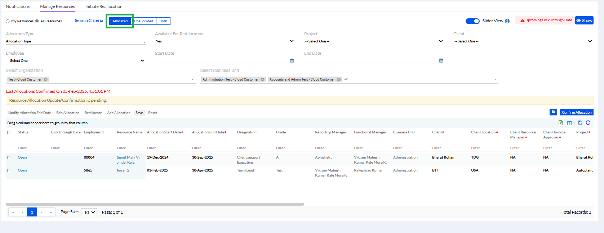This screenshot has height=233, width=604.
Task: Export the grid to Excel
Action: [x=561, y=123]
